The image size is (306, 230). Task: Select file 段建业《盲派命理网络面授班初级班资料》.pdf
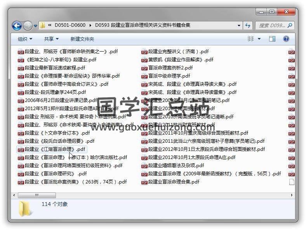pos(70,166)
